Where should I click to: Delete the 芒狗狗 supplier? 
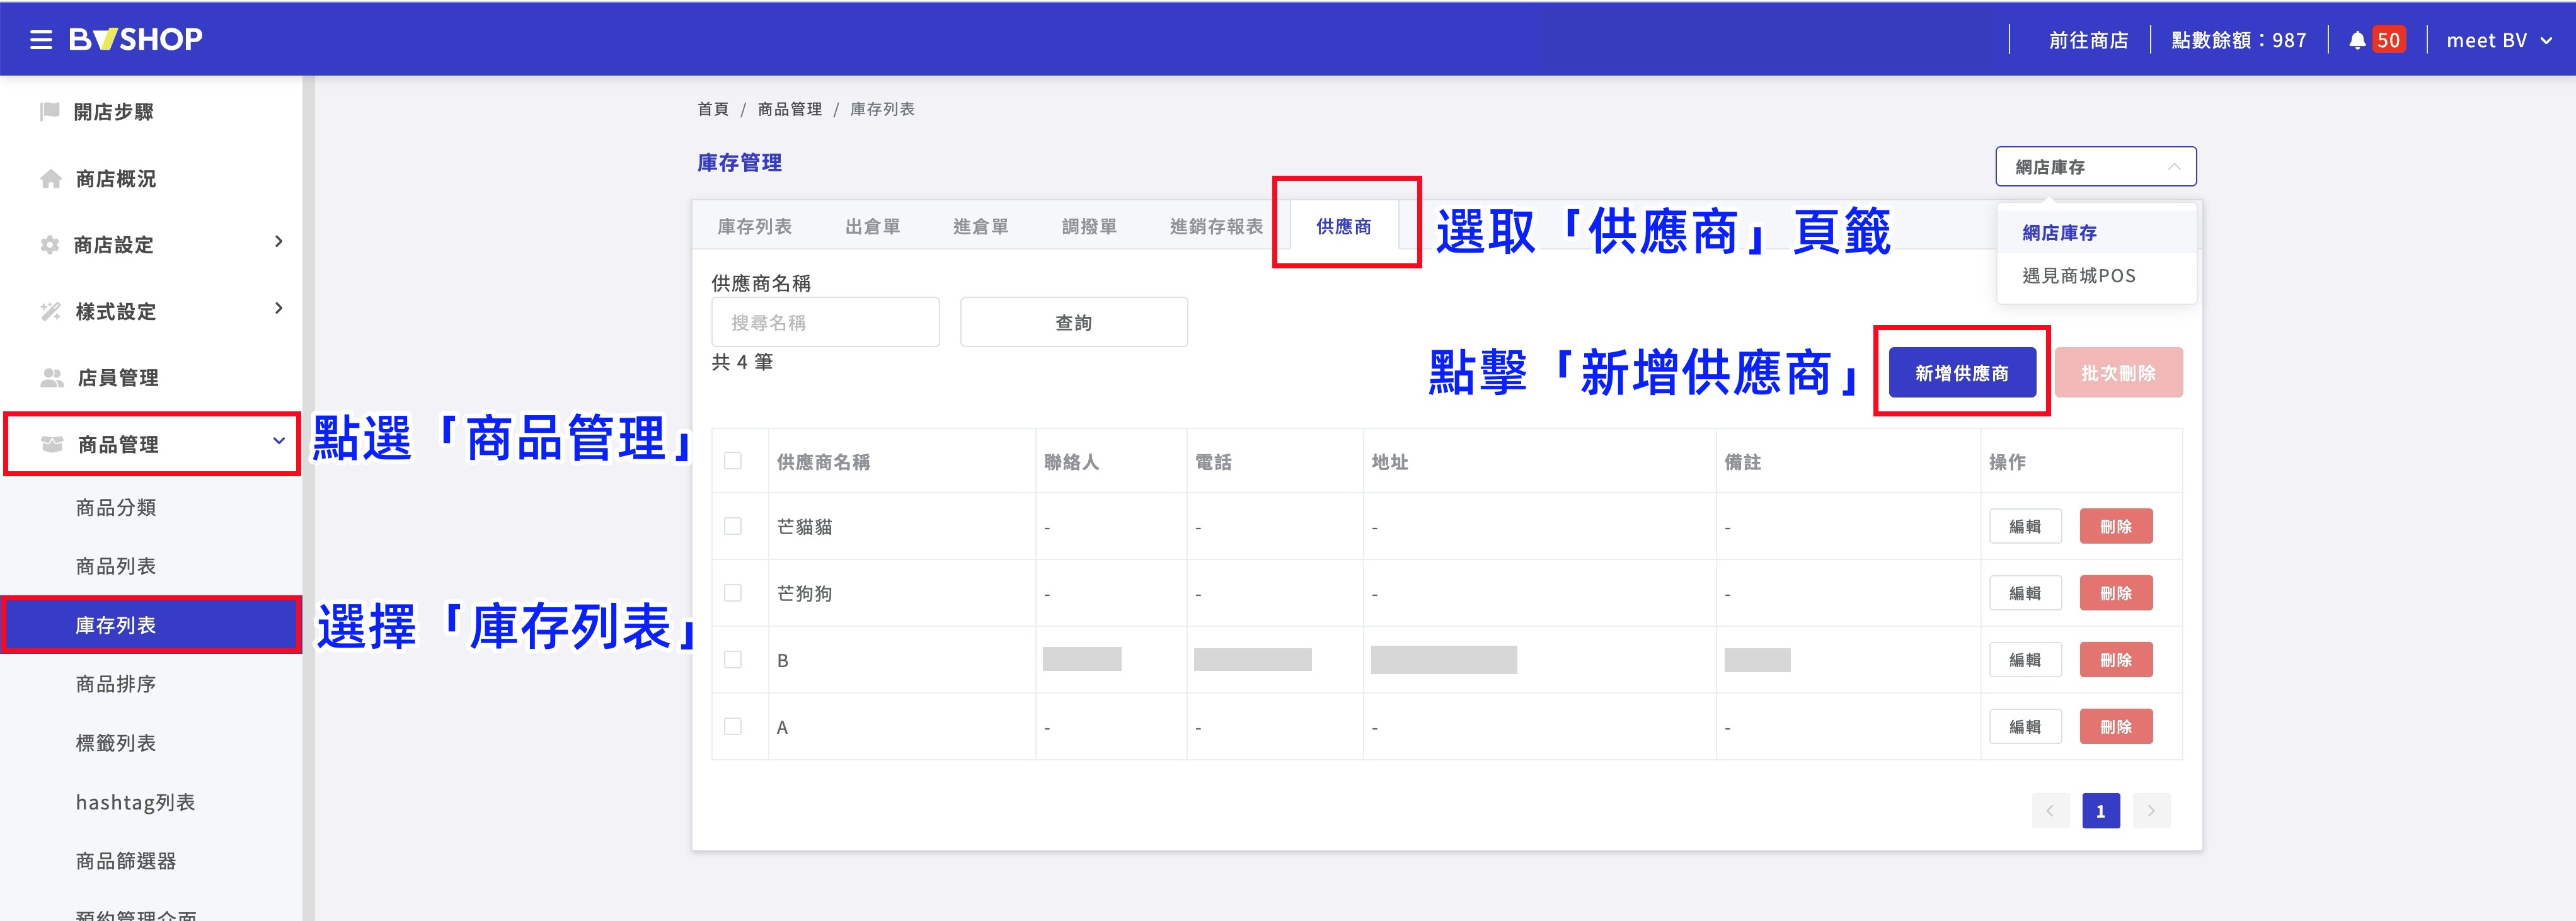pos(2116,593)
